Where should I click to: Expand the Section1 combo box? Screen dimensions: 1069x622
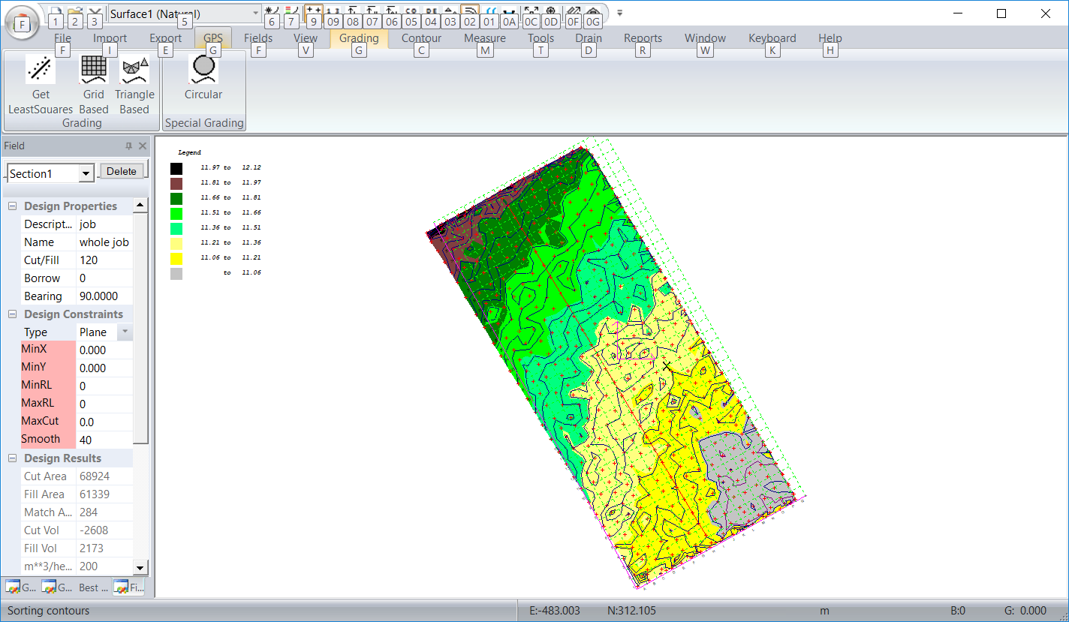pyautogui.click(x=86, y=174)
